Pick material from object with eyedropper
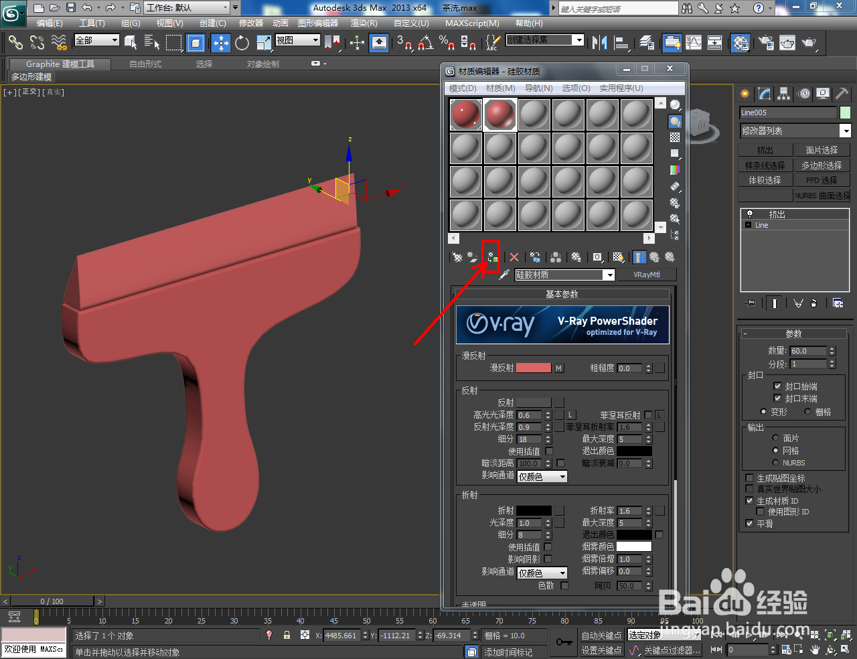857x659 pixels. pyautogui.click(x=504, y=275)
